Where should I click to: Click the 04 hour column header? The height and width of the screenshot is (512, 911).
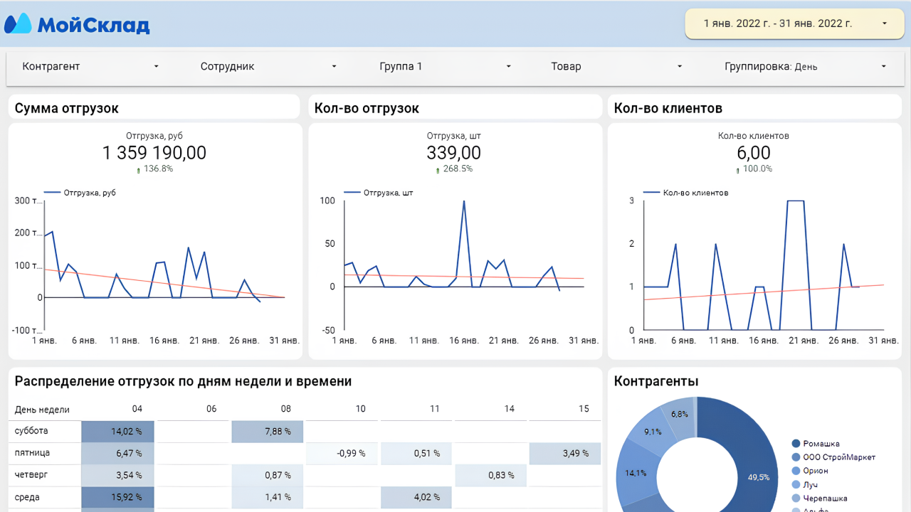[137, 409]
